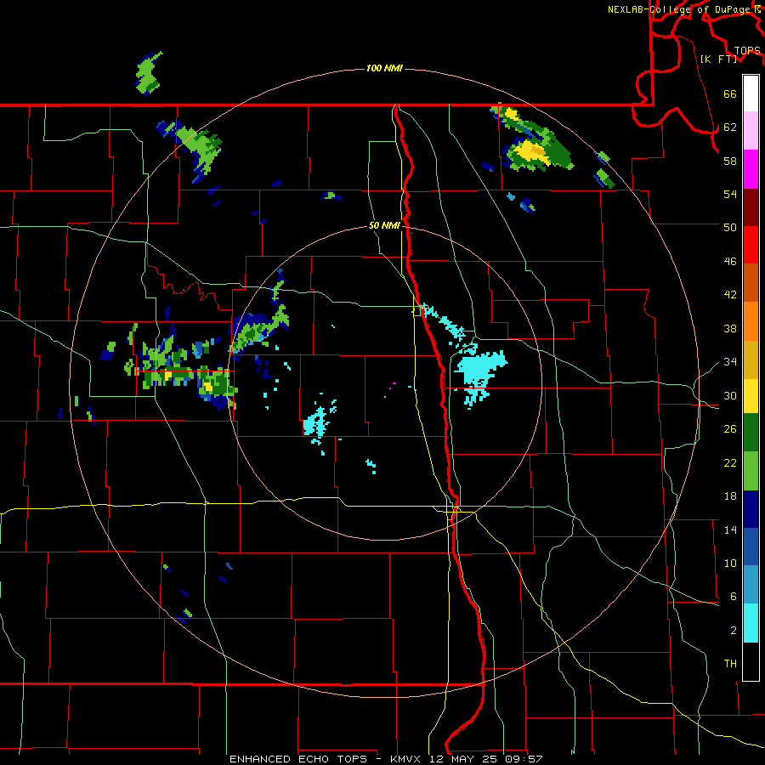Click the TOPS legend title
The height and width of the screenshot is (765, 765).
point(747,51)
